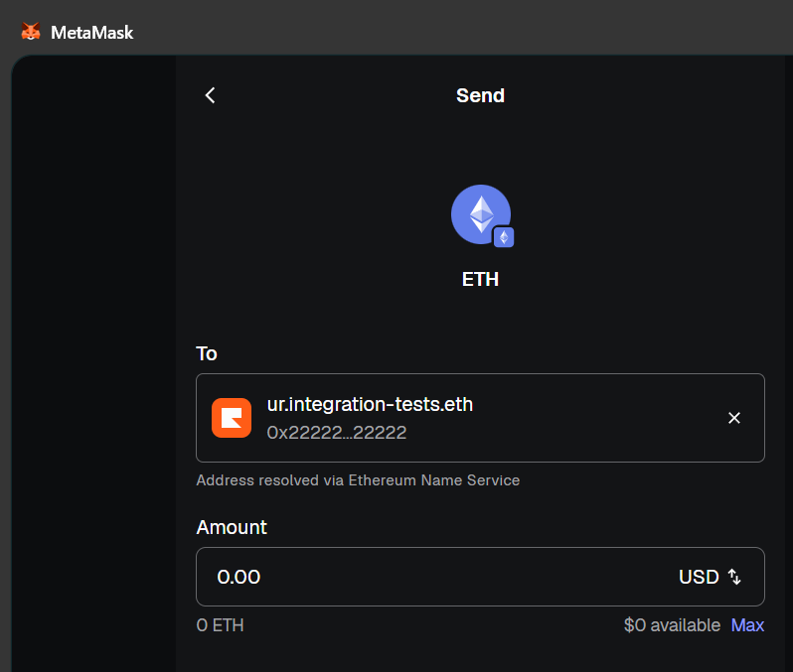
Task: Click the To field label
Action: pos(207,353)
